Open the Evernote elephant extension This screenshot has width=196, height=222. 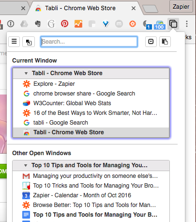click(x=38, y=24)
